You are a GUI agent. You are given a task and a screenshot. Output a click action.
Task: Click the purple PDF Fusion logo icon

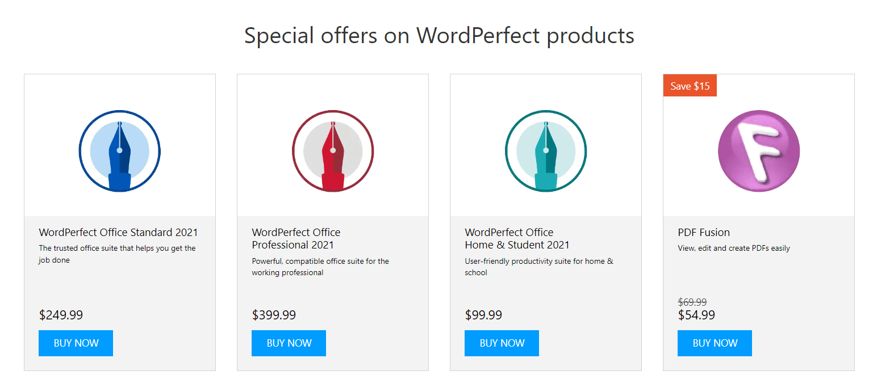click(x=759, y=151)
